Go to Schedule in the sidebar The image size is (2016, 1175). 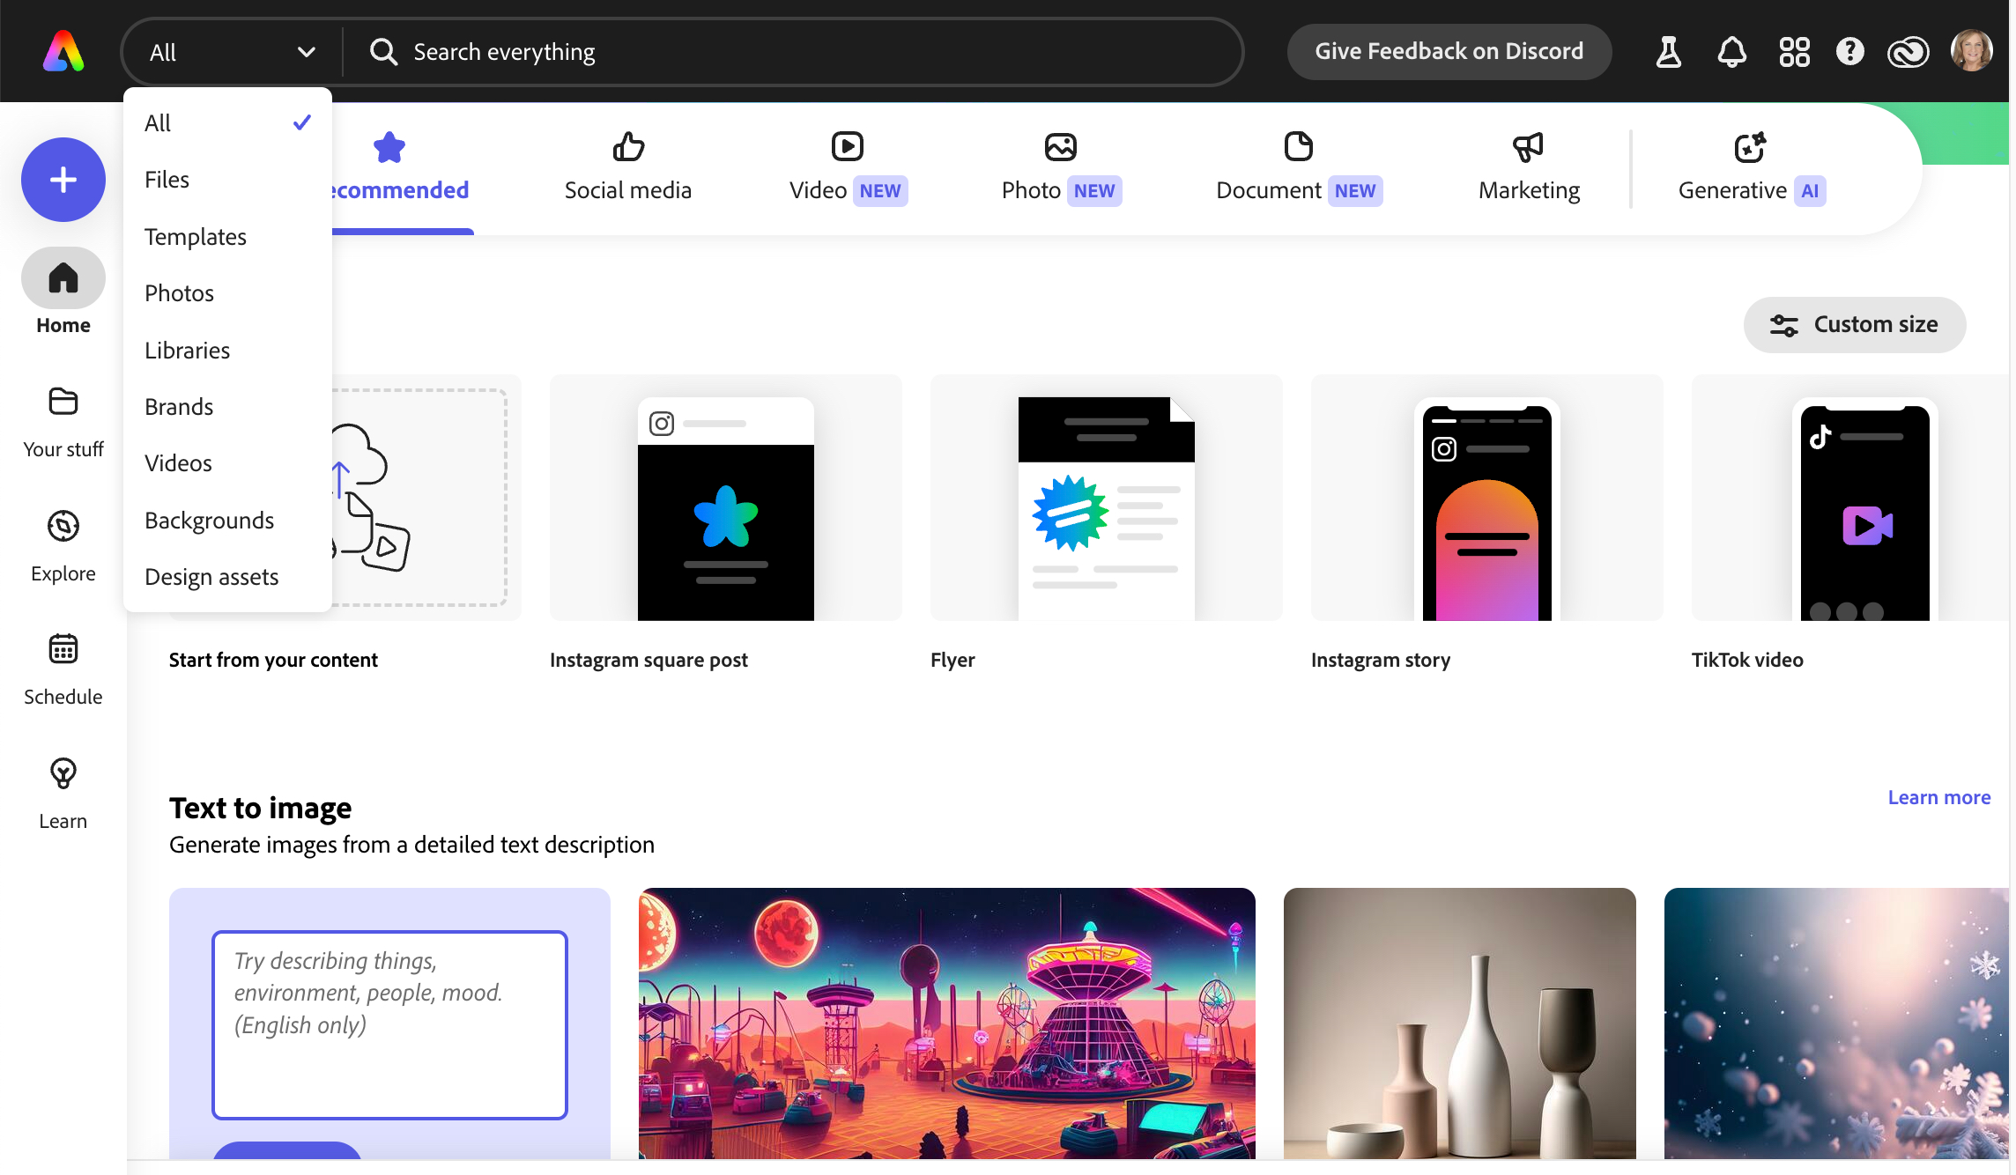click(x=63, y=669)
